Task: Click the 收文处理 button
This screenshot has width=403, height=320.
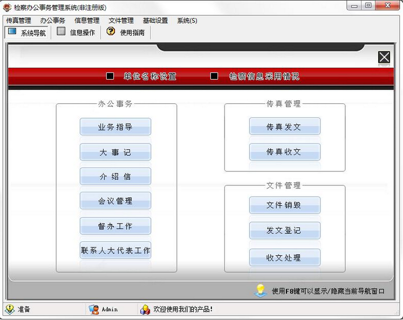Action: pos(285,258)
